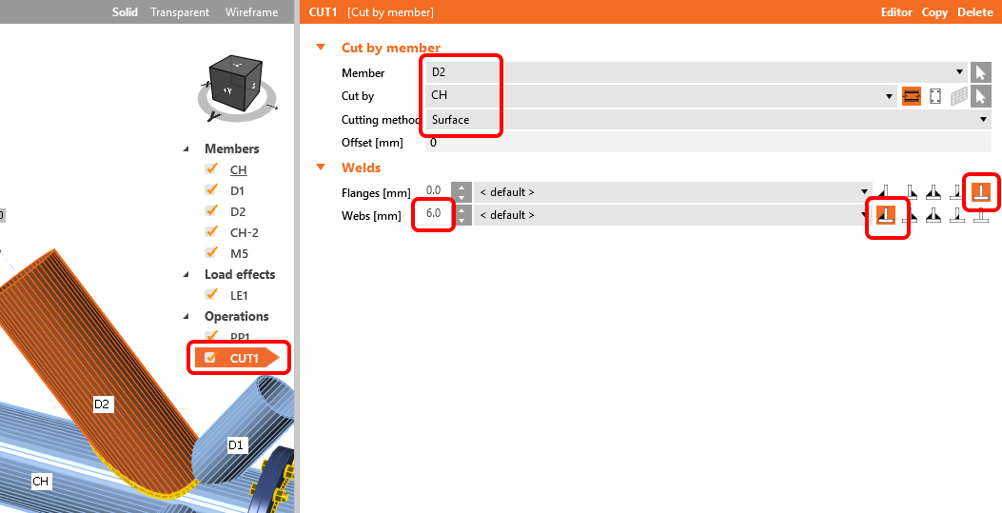Decrease Webs weld size stepper
This screenshot has width=1002, height=513.
click(462, 221)
